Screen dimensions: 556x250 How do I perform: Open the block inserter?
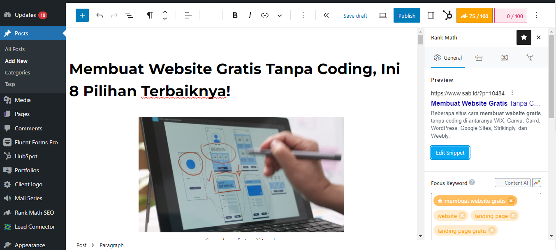[x=82, y=15]
